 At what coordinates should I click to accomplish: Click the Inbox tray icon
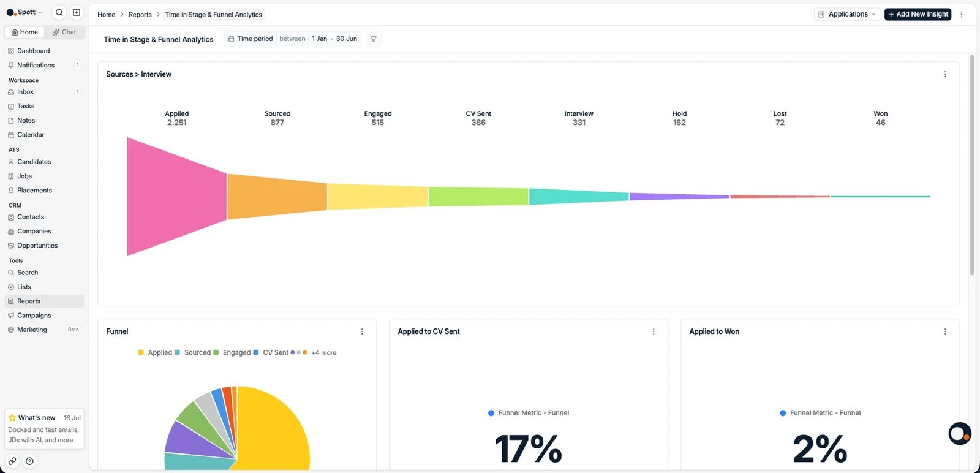pyautogui.click(x=11, y=92)
